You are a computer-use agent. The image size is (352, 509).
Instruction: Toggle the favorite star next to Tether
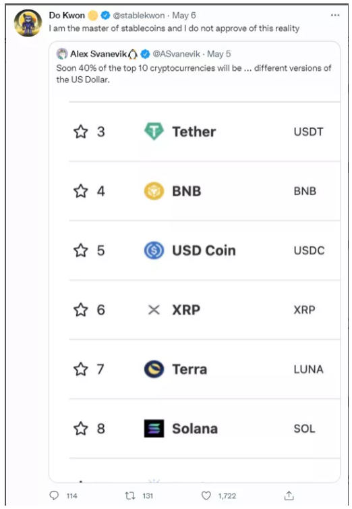(81, 132)
